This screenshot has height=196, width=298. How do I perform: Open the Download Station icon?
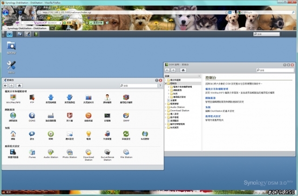88,152
